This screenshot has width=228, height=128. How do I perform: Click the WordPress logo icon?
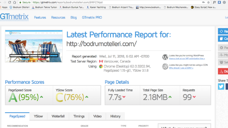pyautogui.click(x=165, y=57)
